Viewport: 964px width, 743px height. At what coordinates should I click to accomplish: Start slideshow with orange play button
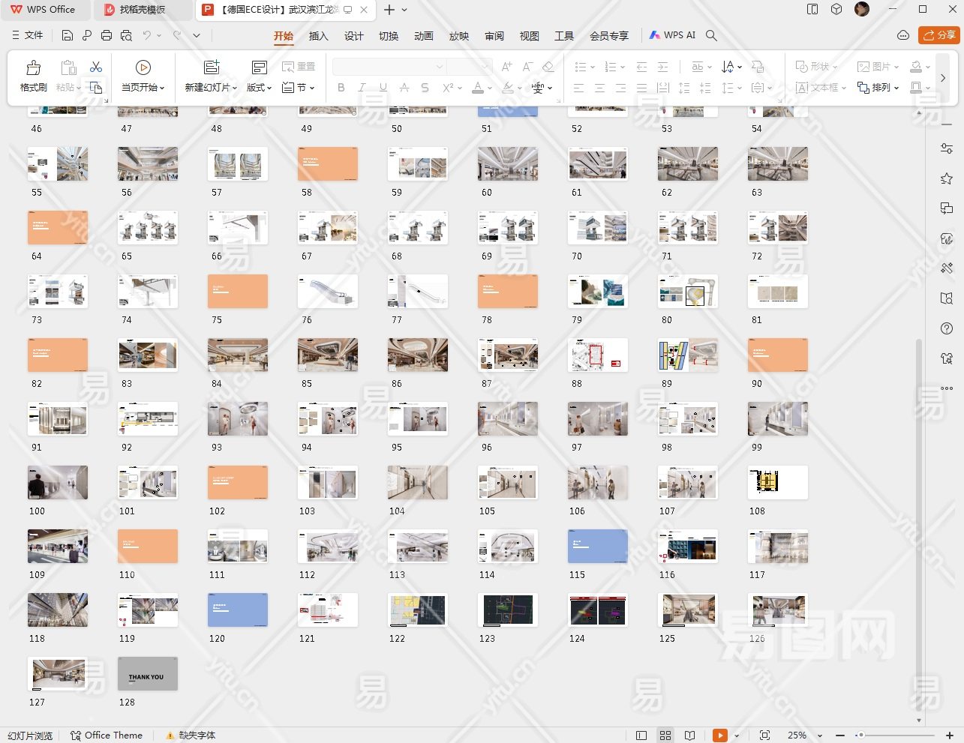tap(719, 736)
